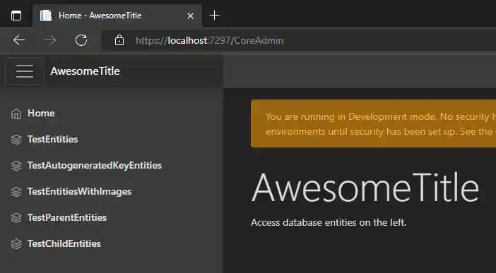Open TestEntitiesWithImages in sidebar
Viewport: 496px width, 273px height.
click(79, 191)
